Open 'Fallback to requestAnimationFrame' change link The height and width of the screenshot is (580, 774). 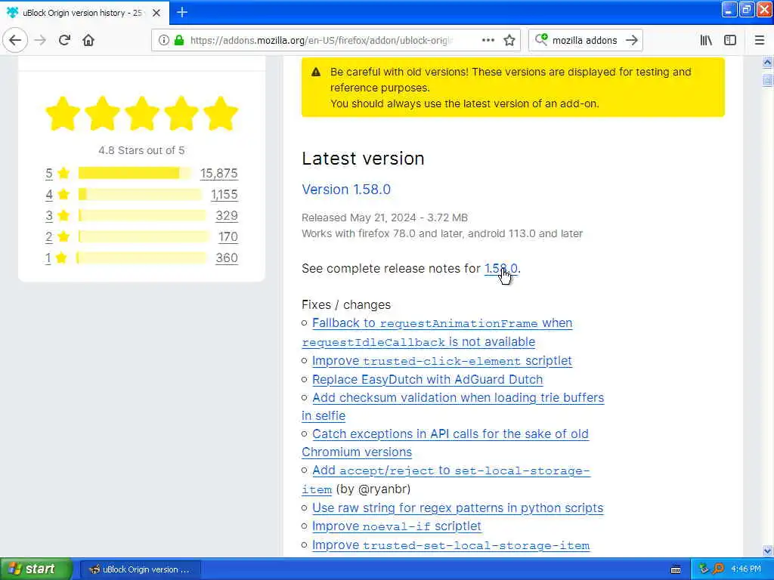441,323
